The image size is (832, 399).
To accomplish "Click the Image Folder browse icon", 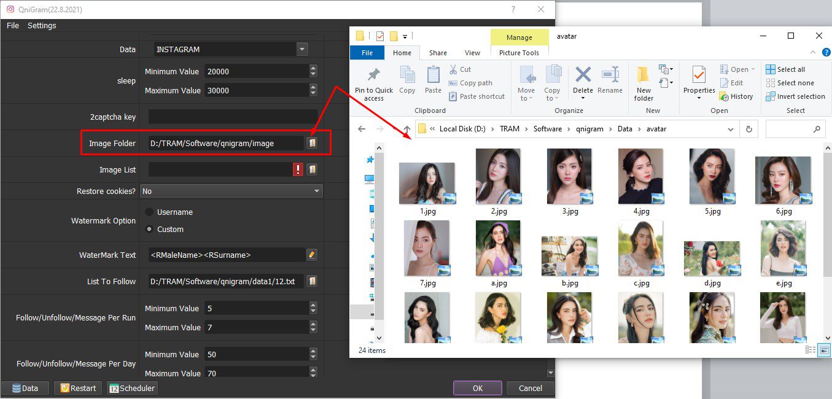I will pos(312,143).
